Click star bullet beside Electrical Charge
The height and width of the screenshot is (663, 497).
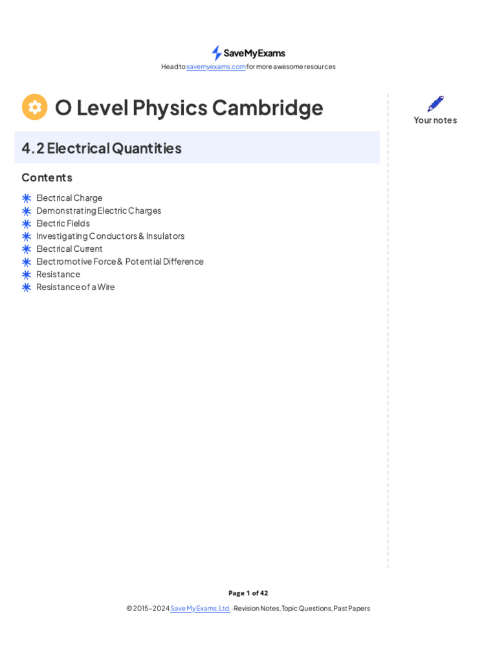point(27,198)
